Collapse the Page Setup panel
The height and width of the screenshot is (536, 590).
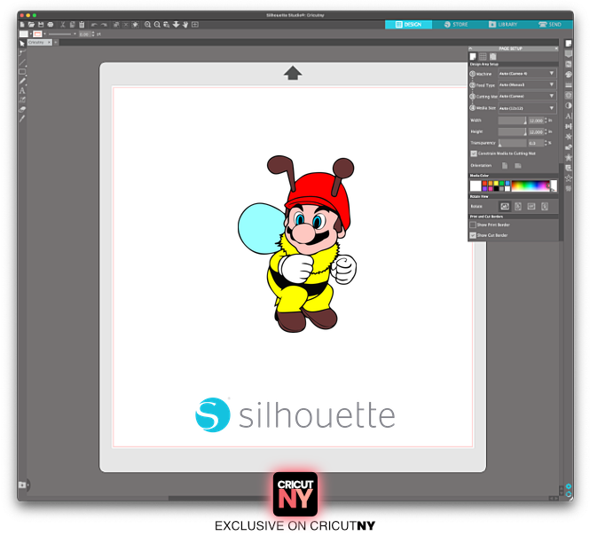click(470, 49)
